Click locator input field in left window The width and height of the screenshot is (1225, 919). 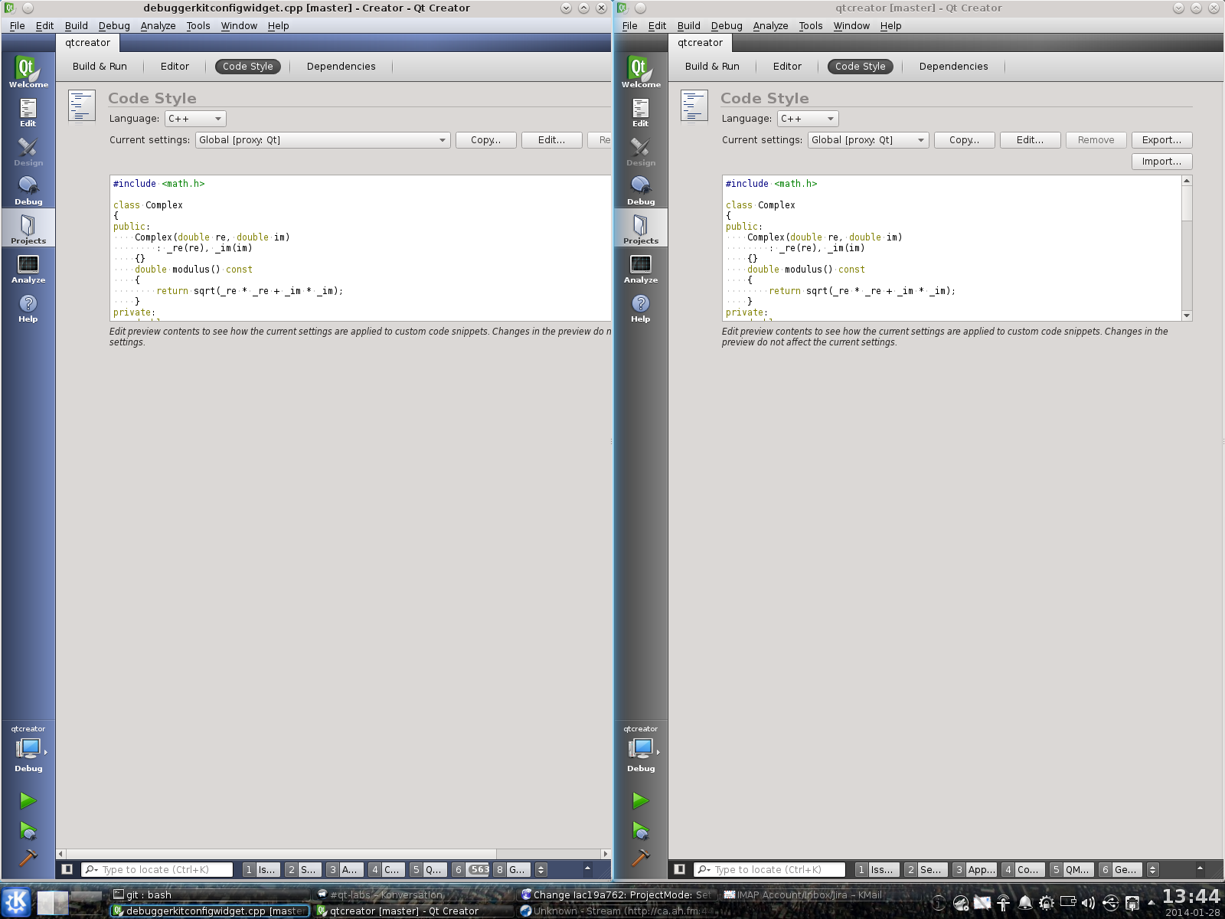pos(157,869)
